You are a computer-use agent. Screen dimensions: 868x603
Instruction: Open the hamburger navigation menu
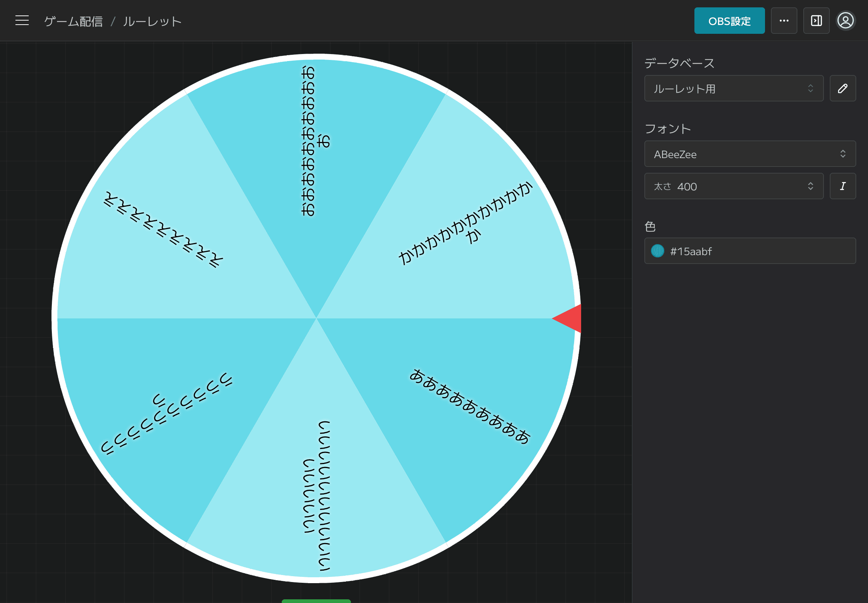[x=22, y=20]
